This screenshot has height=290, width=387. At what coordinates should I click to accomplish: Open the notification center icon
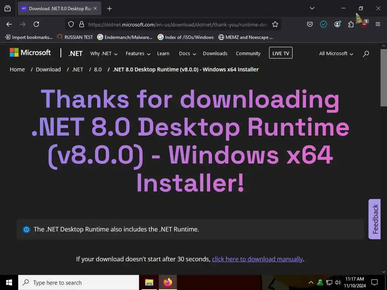(375, 282)
